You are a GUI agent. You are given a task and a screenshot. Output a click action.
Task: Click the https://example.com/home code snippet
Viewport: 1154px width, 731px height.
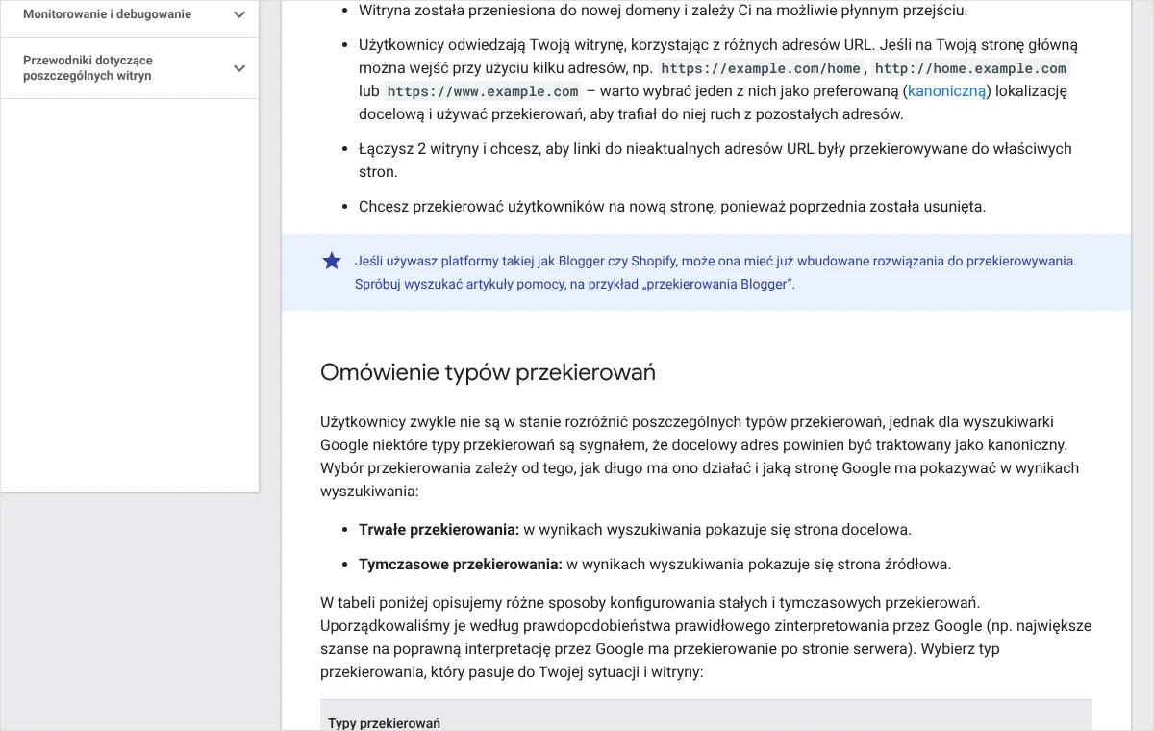[x=761, y=68]
